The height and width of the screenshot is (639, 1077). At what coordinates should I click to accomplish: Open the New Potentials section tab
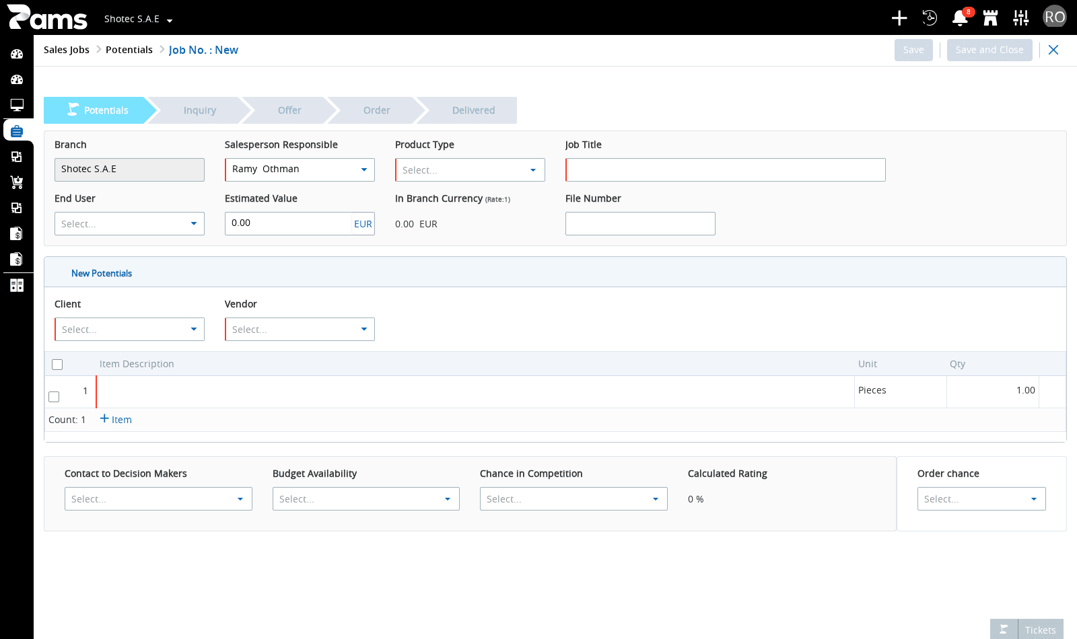102,273
